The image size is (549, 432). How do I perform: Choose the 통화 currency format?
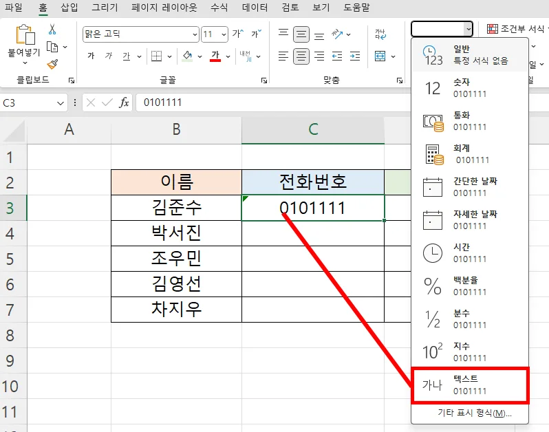[469, 121]
